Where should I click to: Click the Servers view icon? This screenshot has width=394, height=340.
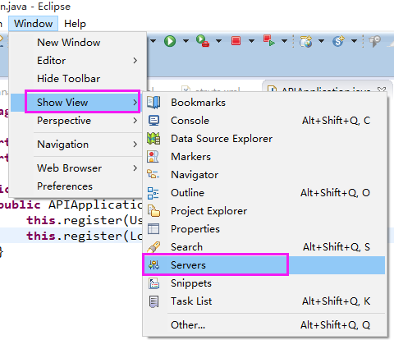coord(153,265)
